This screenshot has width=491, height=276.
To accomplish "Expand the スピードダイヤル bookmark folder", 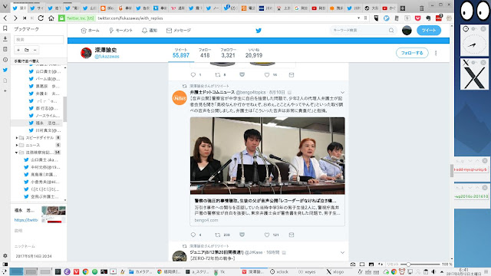I will (17, 138).
